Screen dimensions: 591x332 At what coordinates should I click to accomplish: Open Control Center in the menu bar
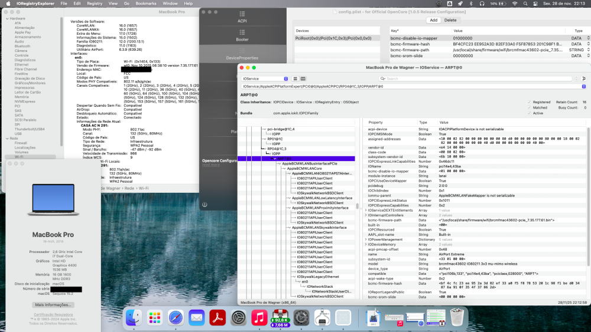[535, 4]
